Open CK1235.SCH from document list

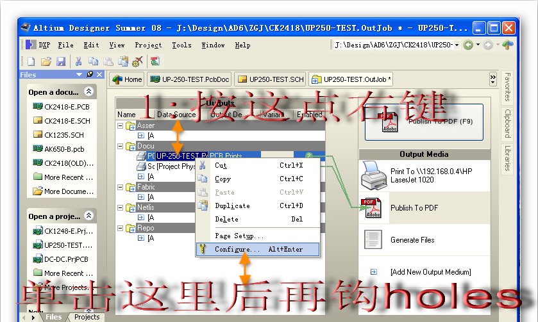coord(58,135)
